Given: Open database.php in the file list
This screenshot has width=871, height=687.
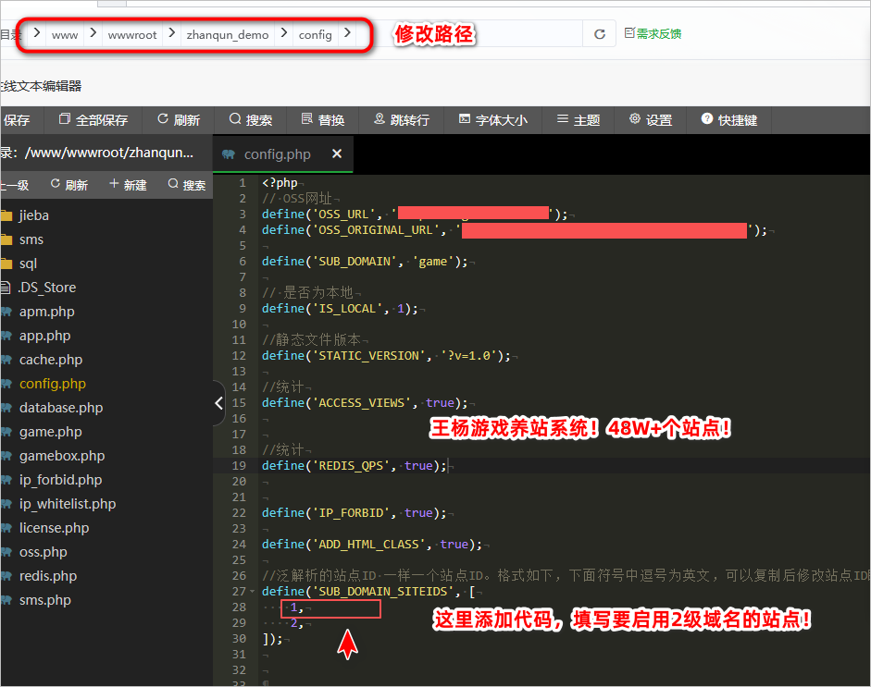Looking at the screenshot, I should tap(61, 408).
